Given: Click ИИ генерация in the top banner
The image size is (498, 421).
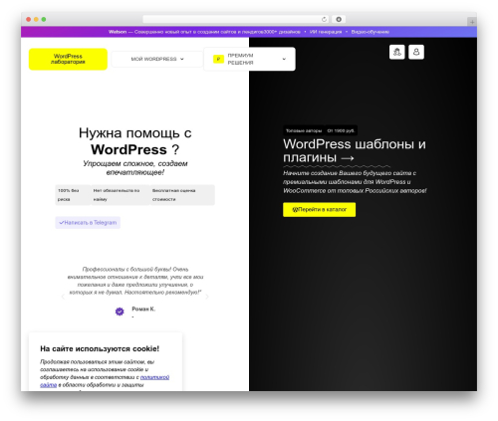Looking at the screenshot, I should pyautogui.click(x=326, y=32).
